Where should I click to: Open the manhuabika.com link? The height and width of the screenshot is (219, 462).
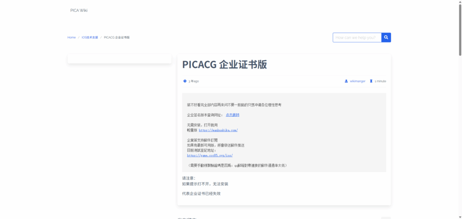pyautogui.click(x=218, y=130)
